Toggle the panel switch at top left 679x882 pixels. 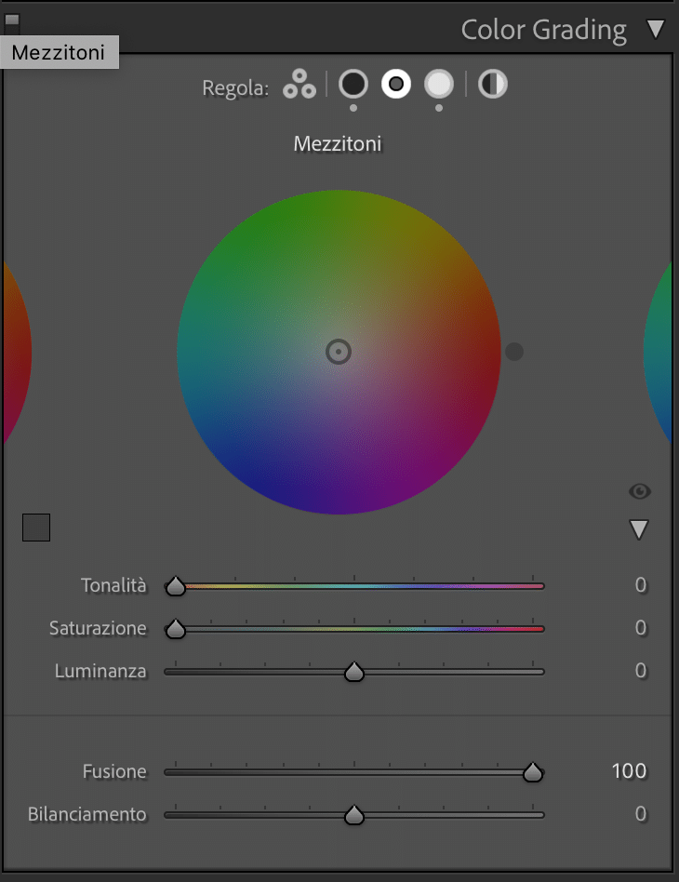pos(12,22)
